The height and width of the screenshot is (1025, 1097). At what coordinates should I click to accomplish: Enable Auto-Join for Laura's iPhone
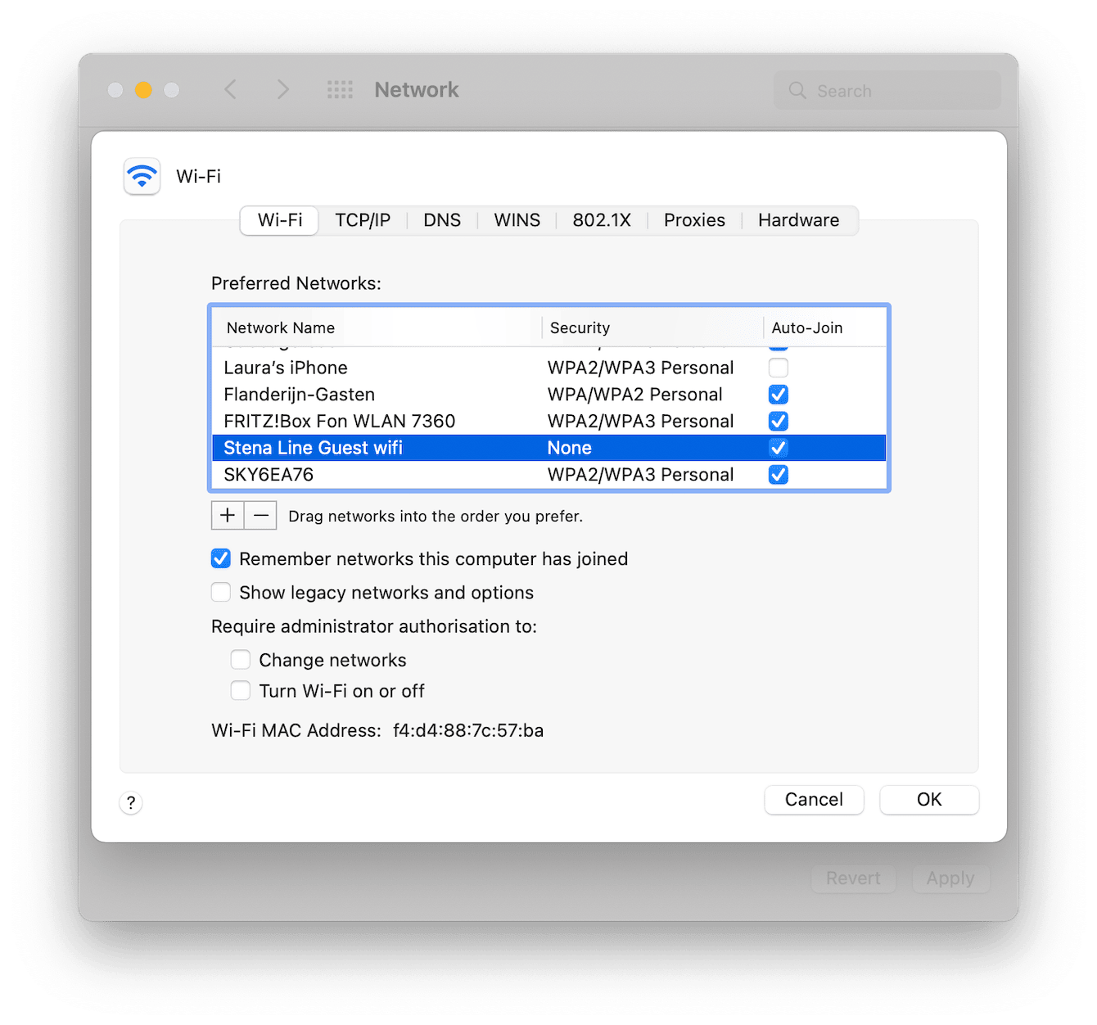(778, 367)
